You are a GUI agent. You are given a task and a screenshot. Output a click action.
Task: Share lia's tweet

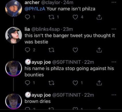click(99, 50)
